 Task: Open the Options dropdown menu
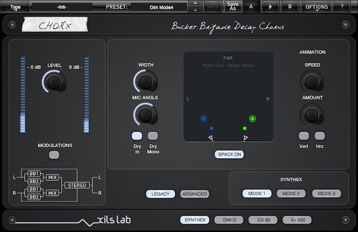tap(317, 7)
